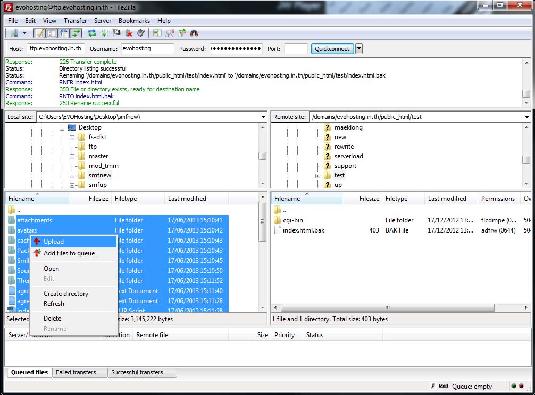This screenshot has width=535, height=395.
Task: Open the Quickconnect history dropdown
Action: [x=358, y=49]
